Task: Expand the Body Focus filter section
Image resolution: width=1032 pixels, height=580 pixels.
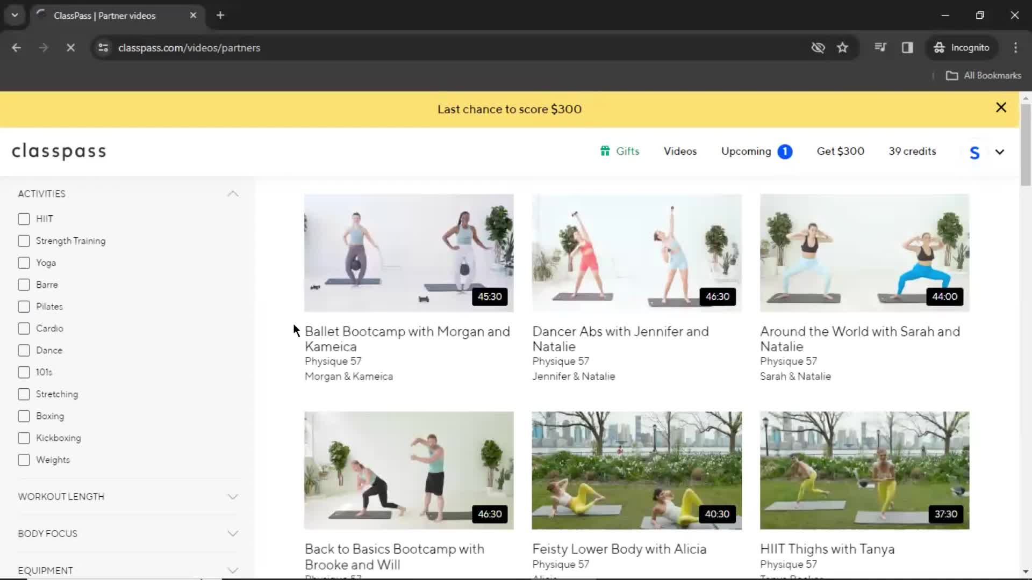Action: tap(233, 534)
